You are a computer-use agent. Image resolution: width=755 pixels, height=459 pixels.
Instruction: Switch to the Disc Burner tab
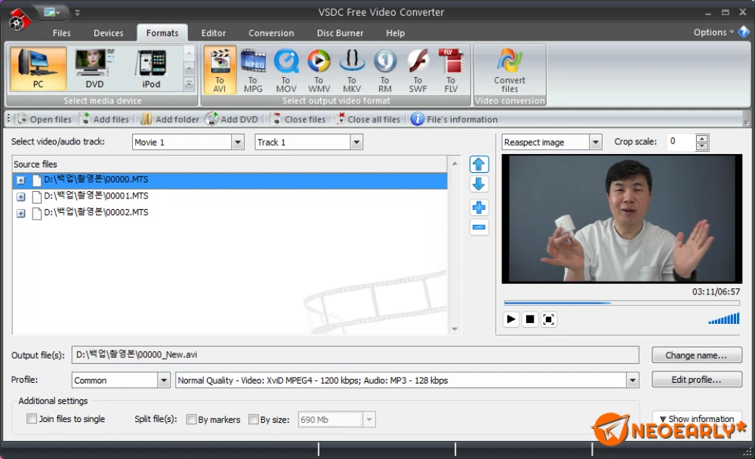[x=340, y=32]
